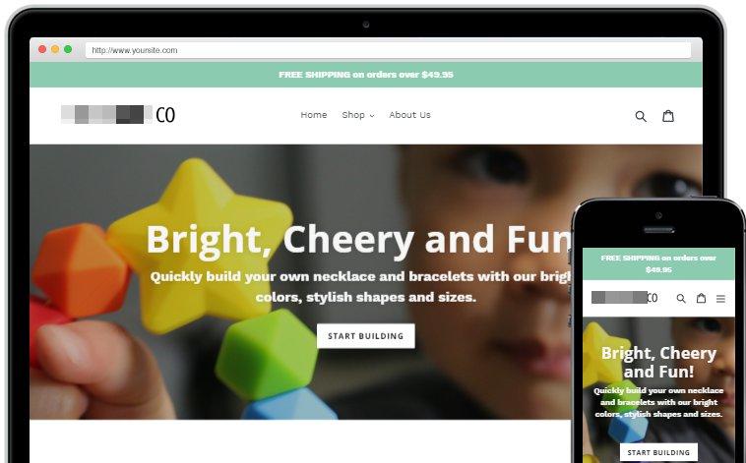746x463 pixels.
Task: Click the chevron arrow beside Shop
Action: (372, 116)
